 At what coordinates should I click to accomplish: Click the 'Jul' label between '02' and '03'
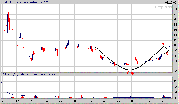tap(104, 101)
